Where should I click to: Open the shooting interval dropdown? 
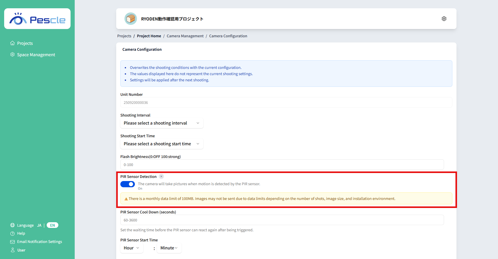[162, 123]
